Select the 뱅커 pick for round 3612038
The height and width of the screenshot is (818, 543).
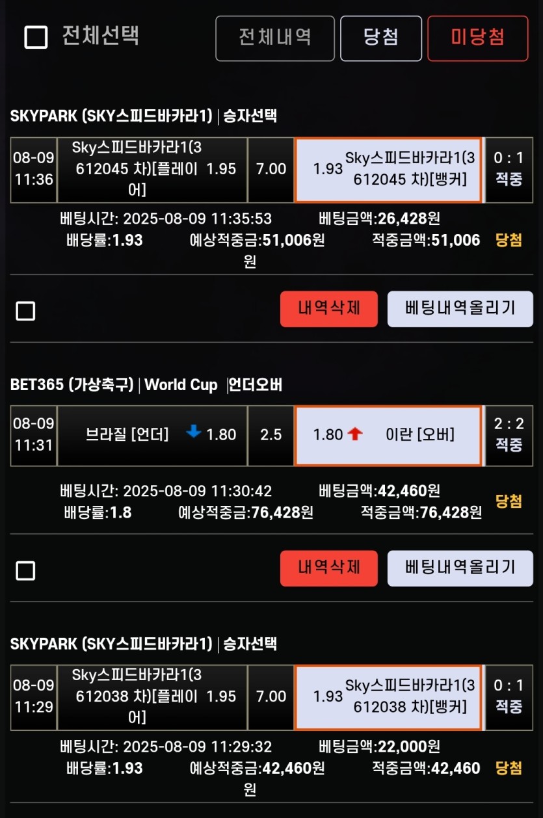(x=388, y=696)
